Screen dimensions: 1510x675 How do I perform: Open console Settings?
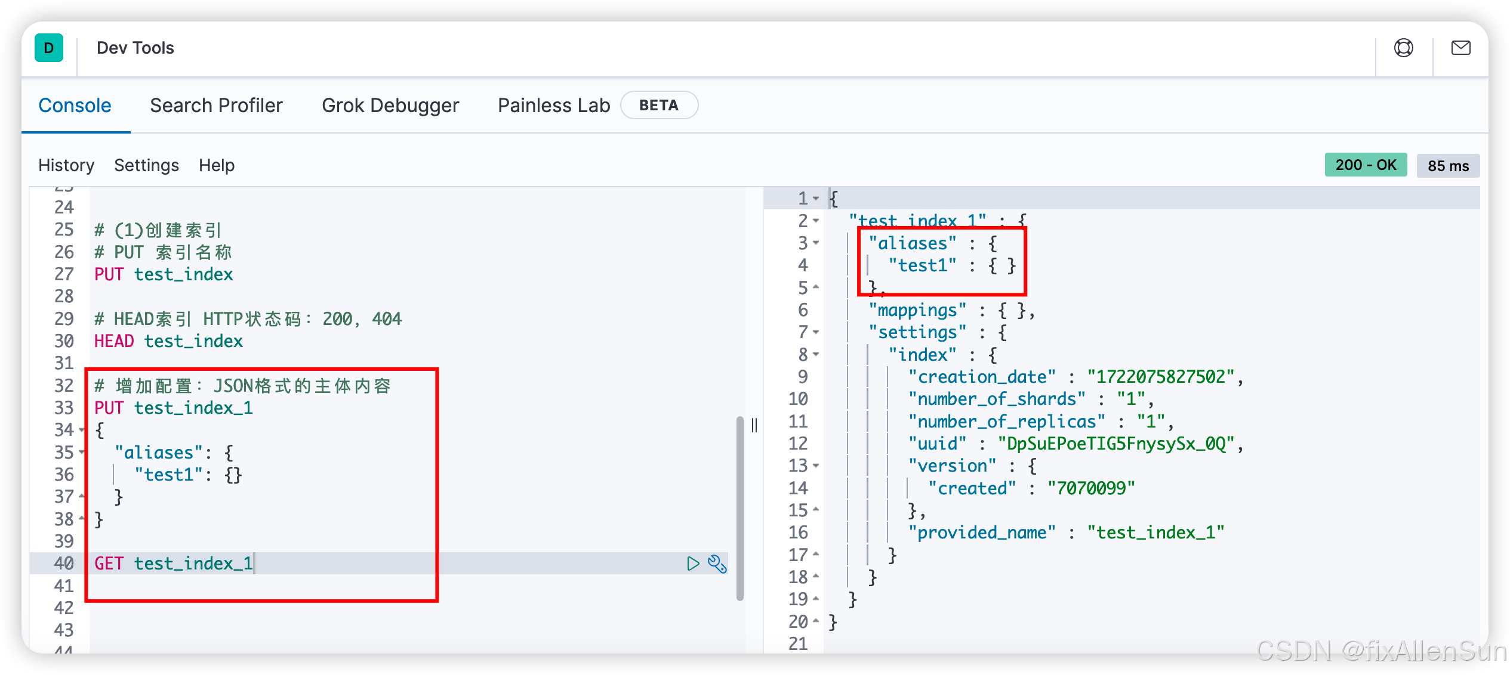tap(146, 165)
